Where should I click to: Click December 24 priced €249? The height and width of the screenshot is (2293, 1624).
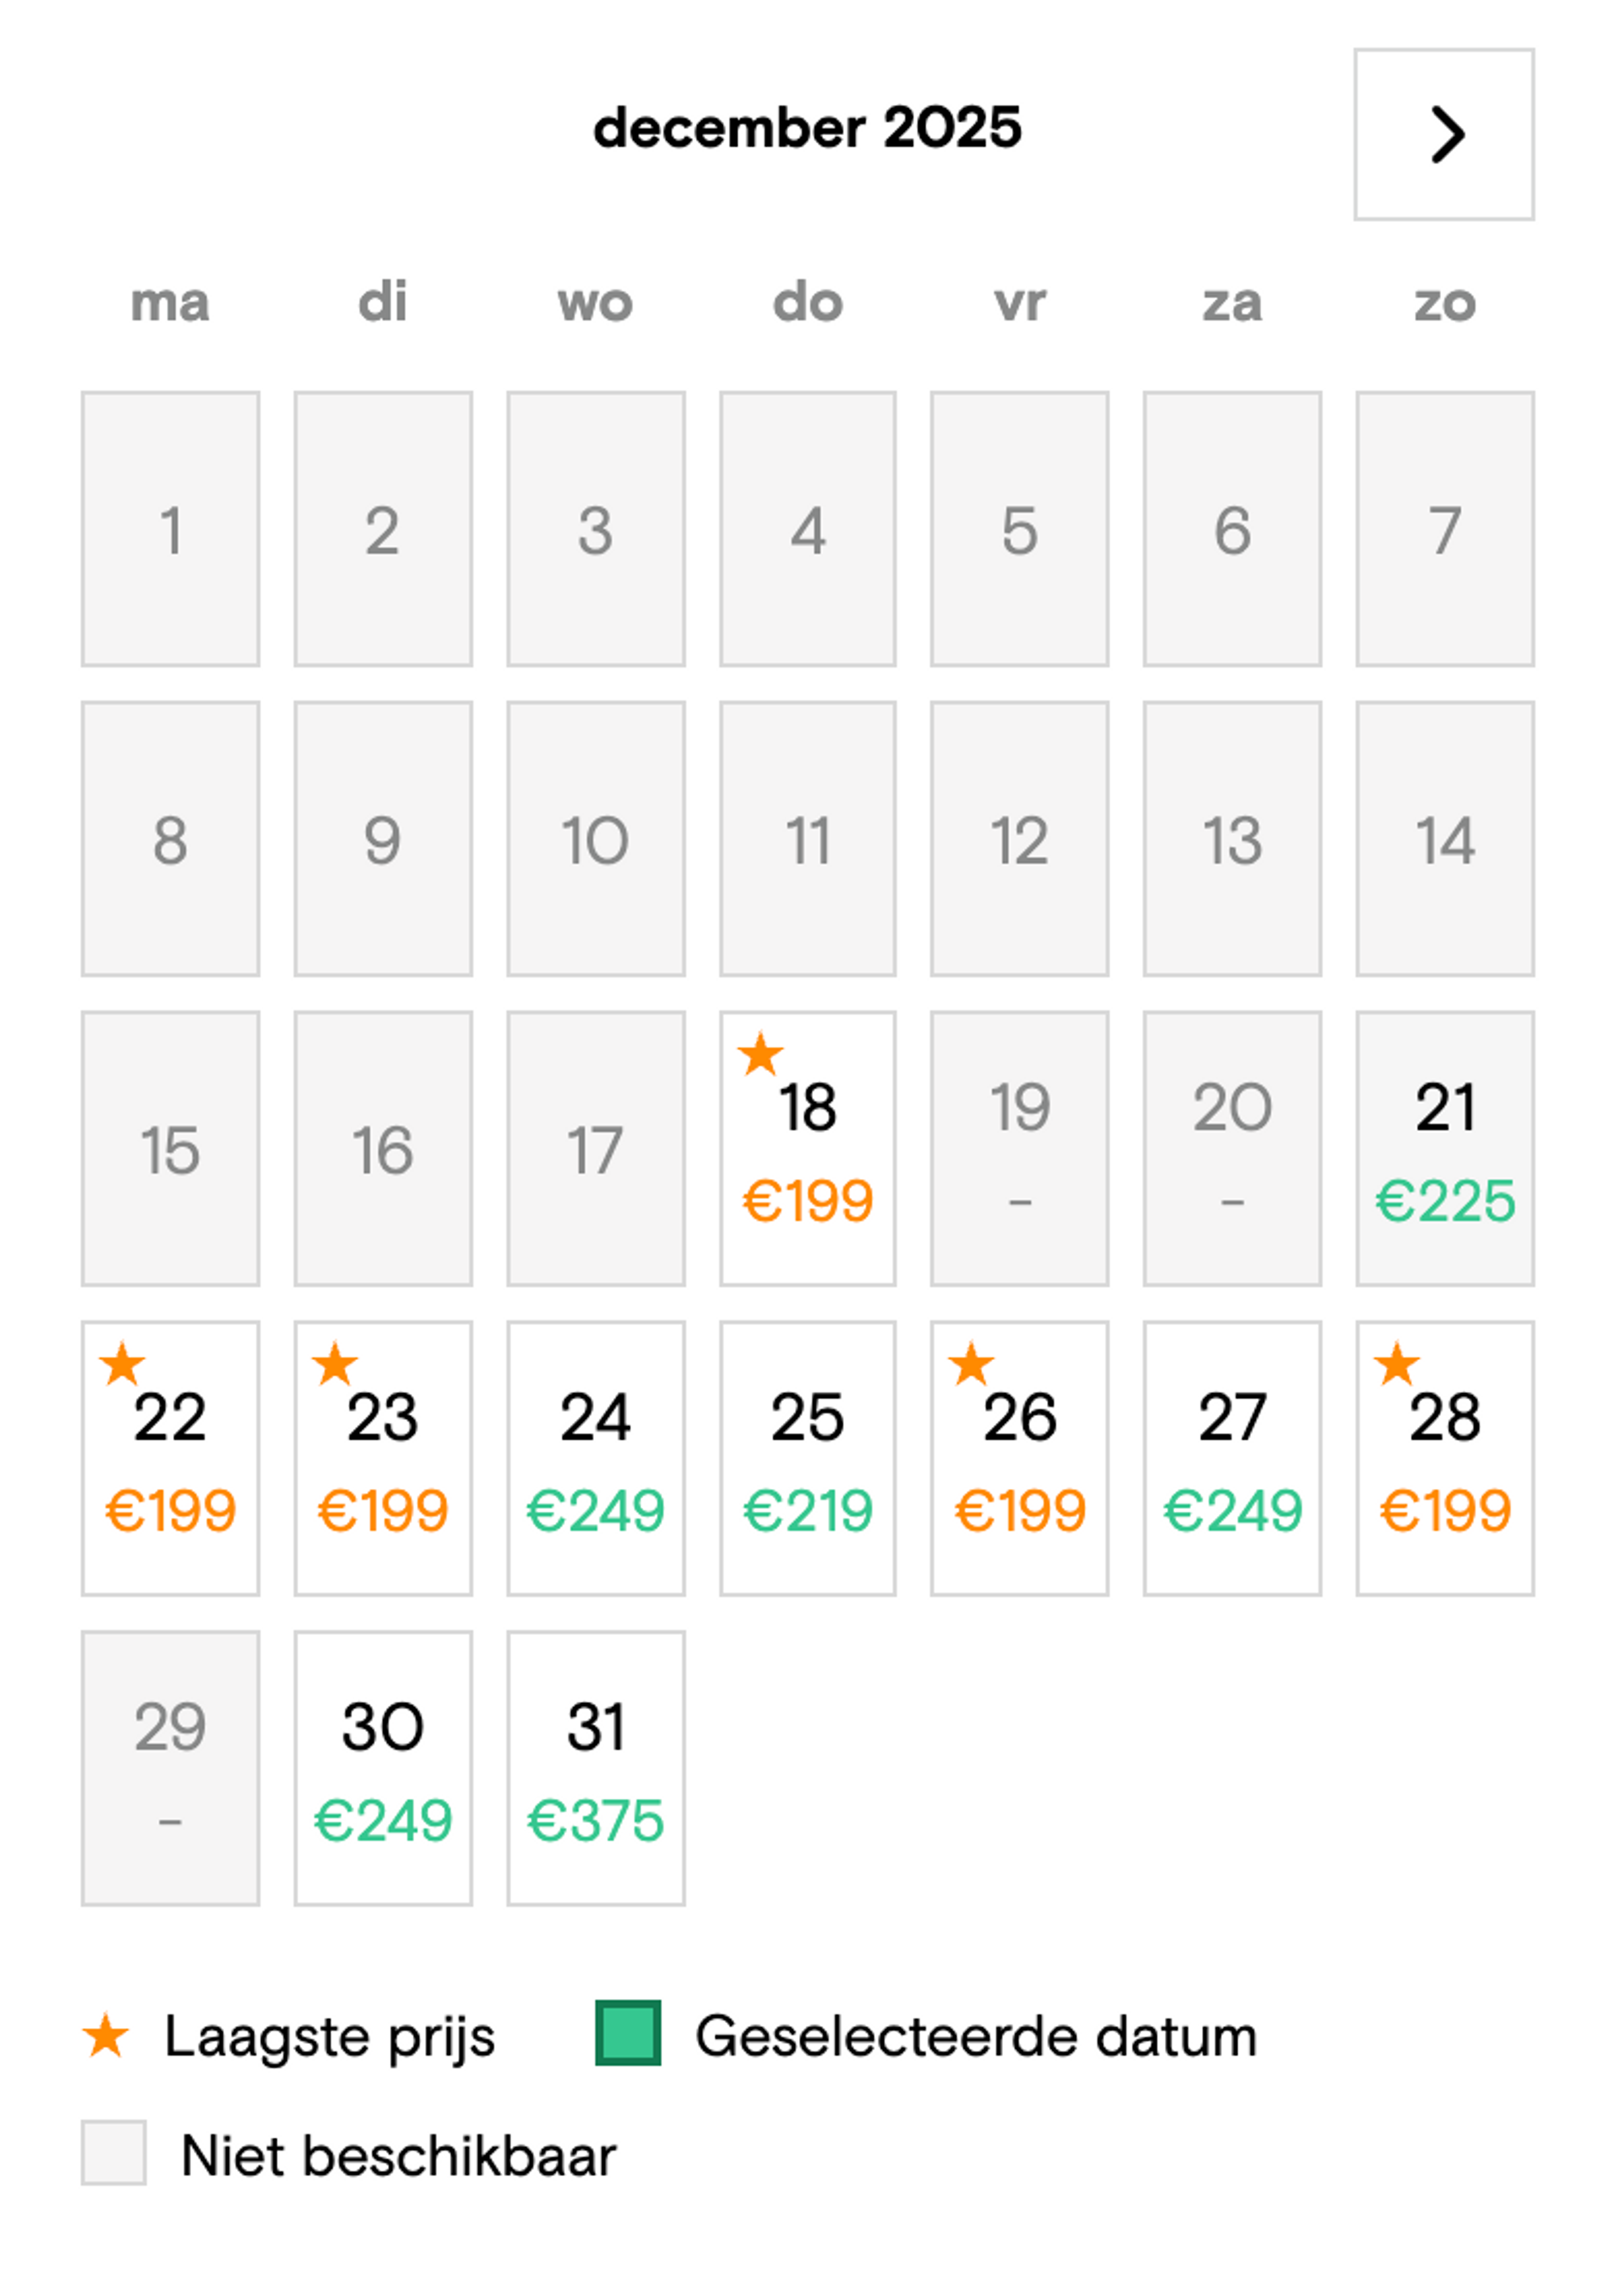click(x=595, y=1458)
